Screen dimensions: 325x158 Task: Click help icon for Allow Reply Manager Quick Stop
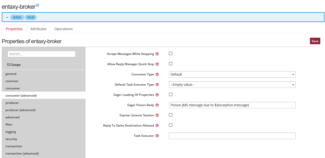click(x=157, y=64)
